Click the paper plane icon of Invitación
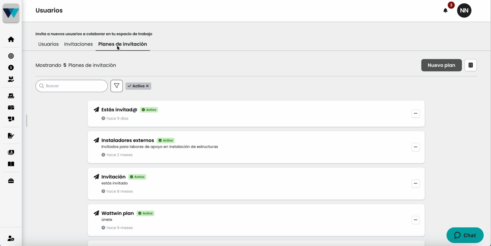The height and width of the screenshot is (246, 491). point(96,177)
